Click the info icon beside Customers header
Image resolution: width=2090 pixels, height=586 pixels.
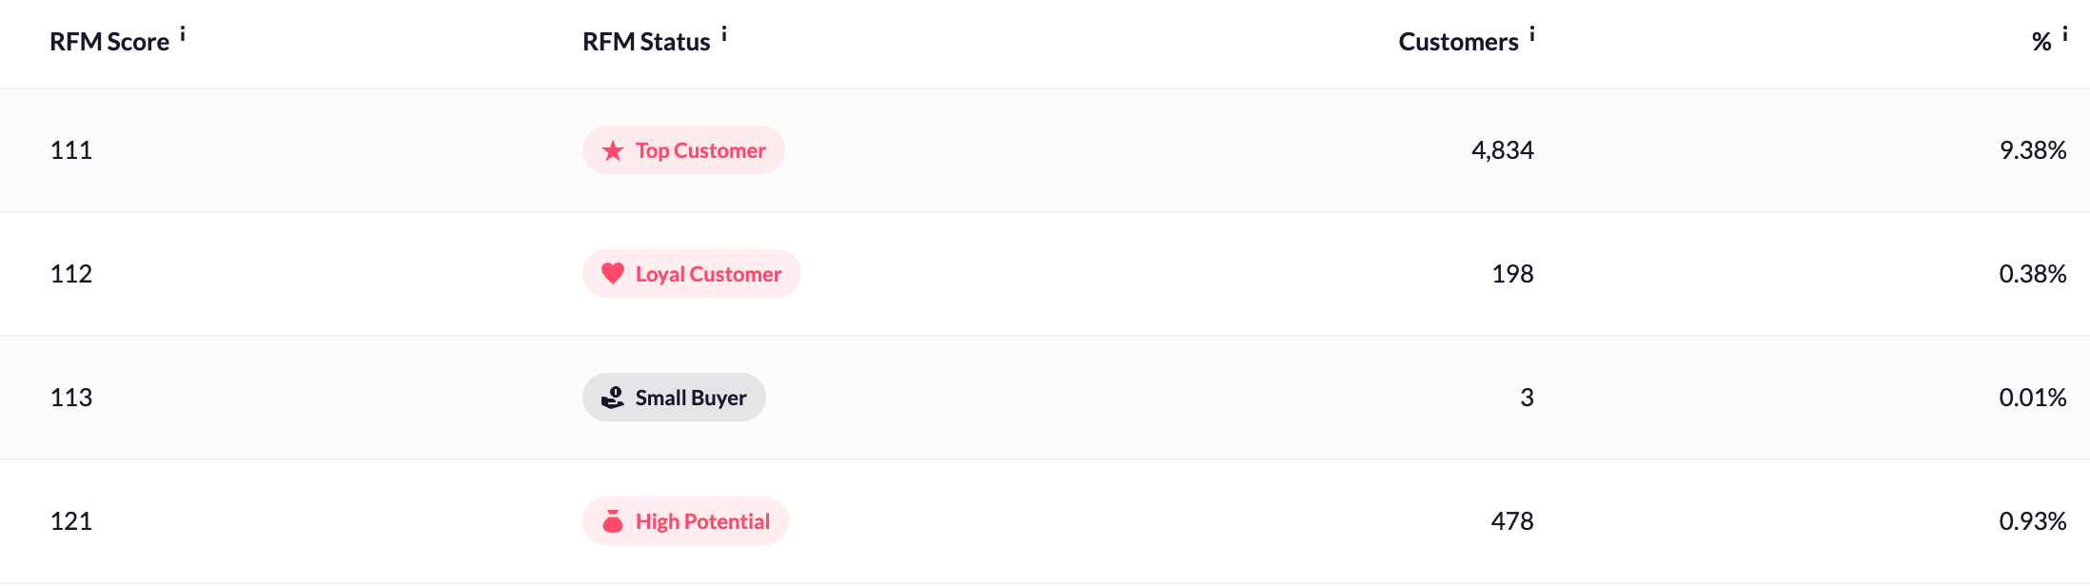1532,34
